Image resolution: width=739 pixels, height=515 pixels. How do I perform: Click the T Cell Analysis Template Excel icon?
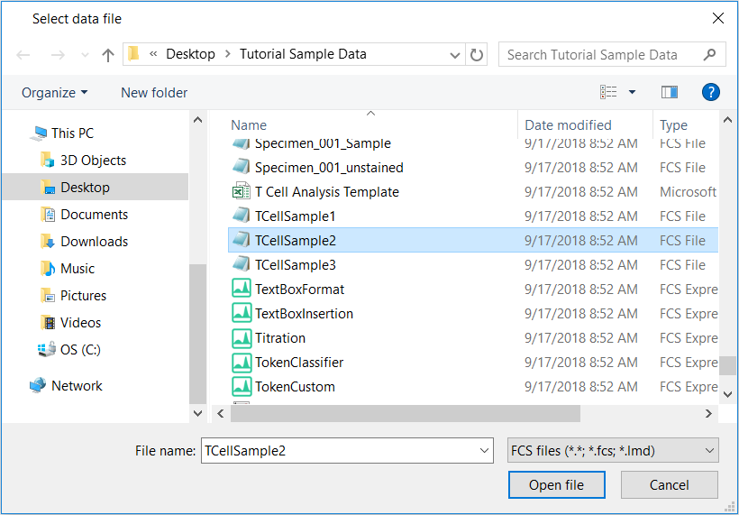(242, 191)
